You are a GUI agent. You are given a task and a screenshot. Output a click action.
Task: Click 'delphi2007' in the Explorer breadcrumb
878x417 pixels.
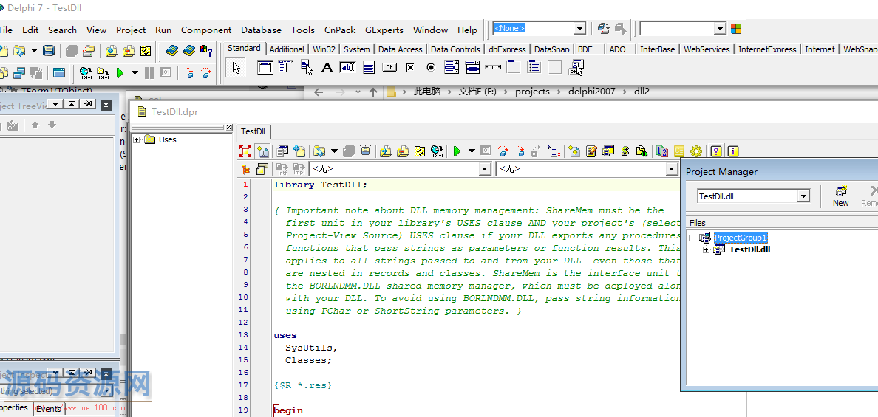point(591,91)
